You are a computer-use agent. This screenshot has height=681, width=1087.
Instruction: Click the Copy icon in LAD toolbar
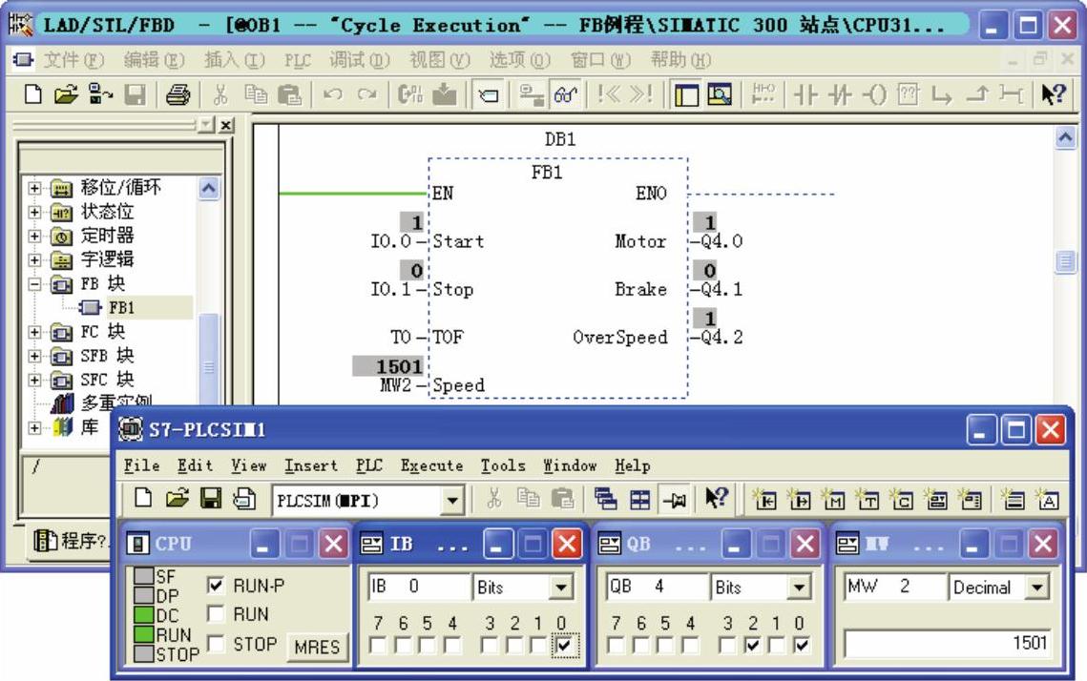click(x=256, y=93)
